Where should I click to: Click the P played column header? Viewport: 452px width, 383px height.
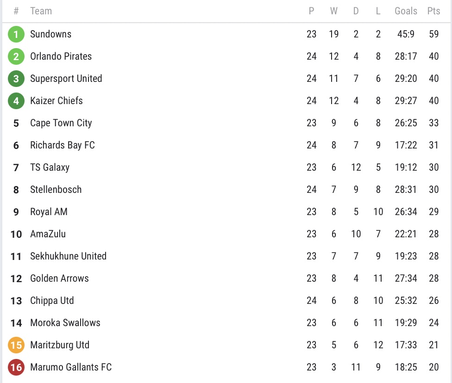click(311, 11)
